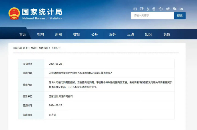
Task: Click the 答复内容 row label
Action: click(27, 85)
